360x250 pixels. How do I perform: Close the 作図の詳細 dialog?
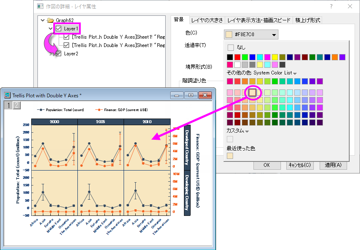coord(350,6)
